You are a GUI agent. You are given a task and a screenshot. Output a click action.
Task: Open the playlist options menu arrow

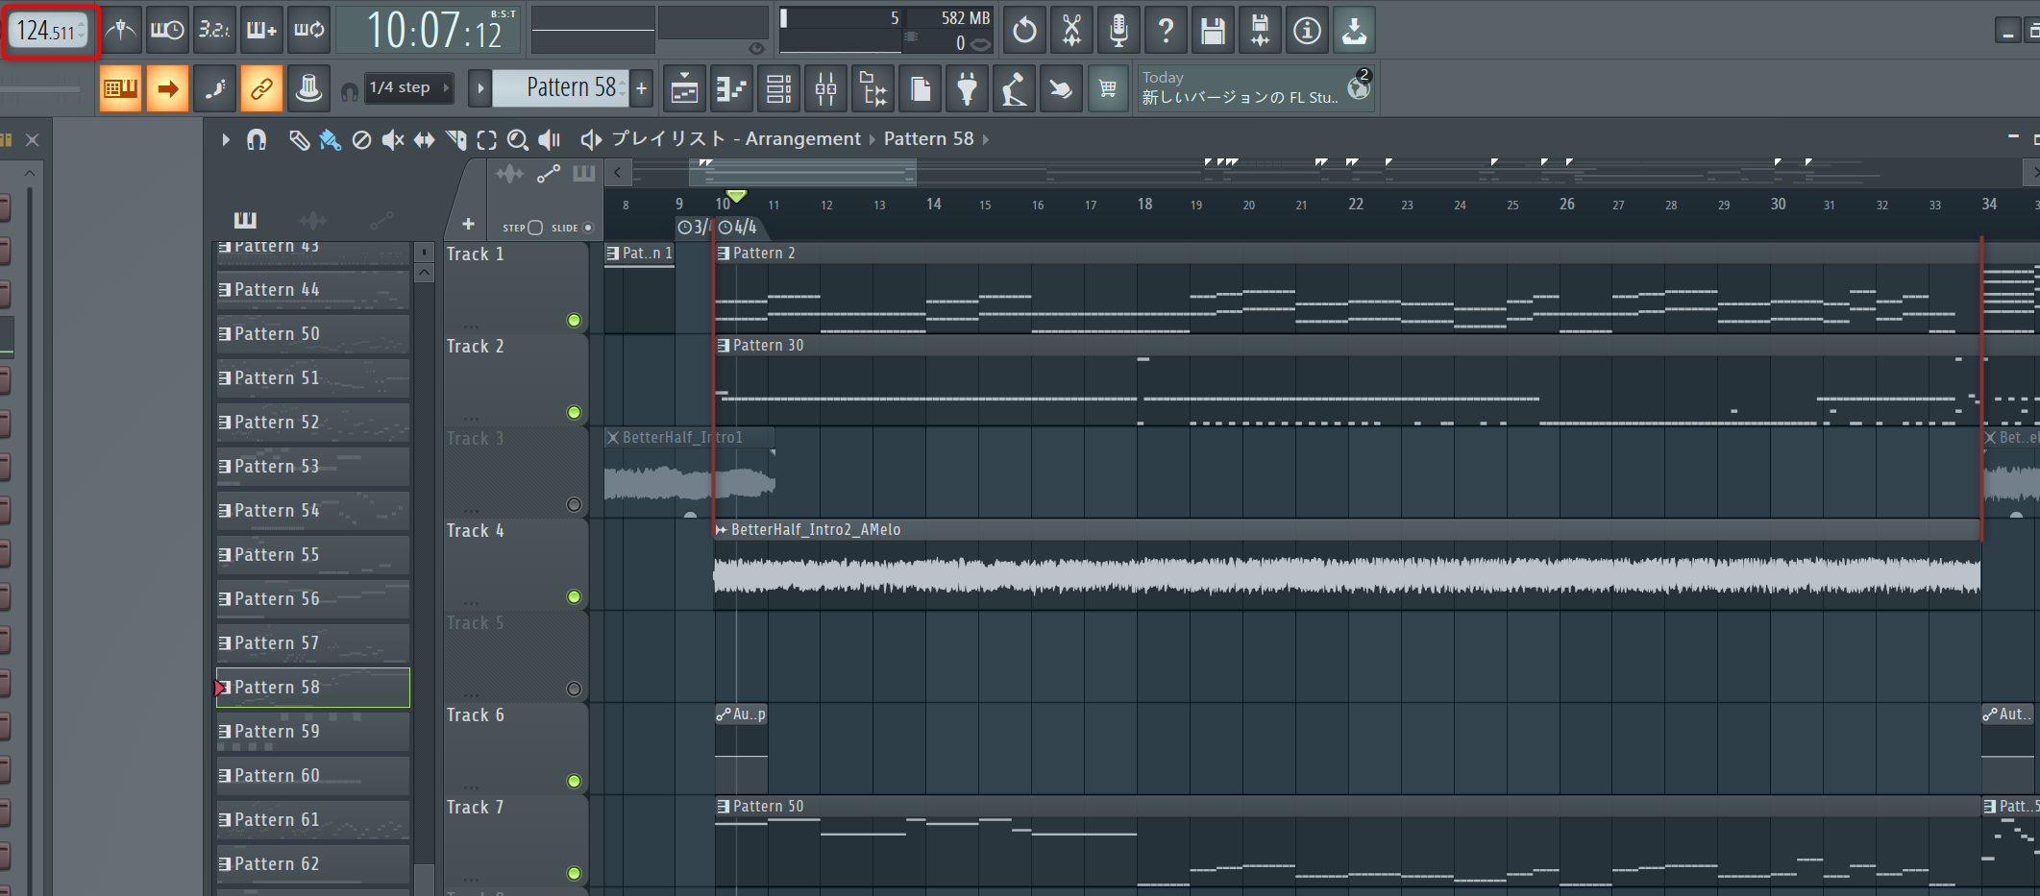coord(226,140)
